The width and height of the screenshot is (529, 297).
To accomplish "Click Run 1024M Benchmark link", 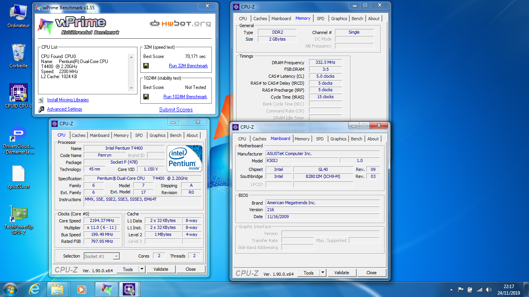I will [185, 97].
